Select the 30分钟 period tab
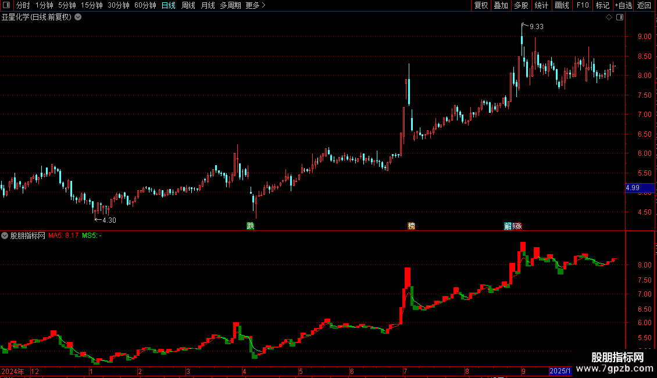 (x=119, y=5)
